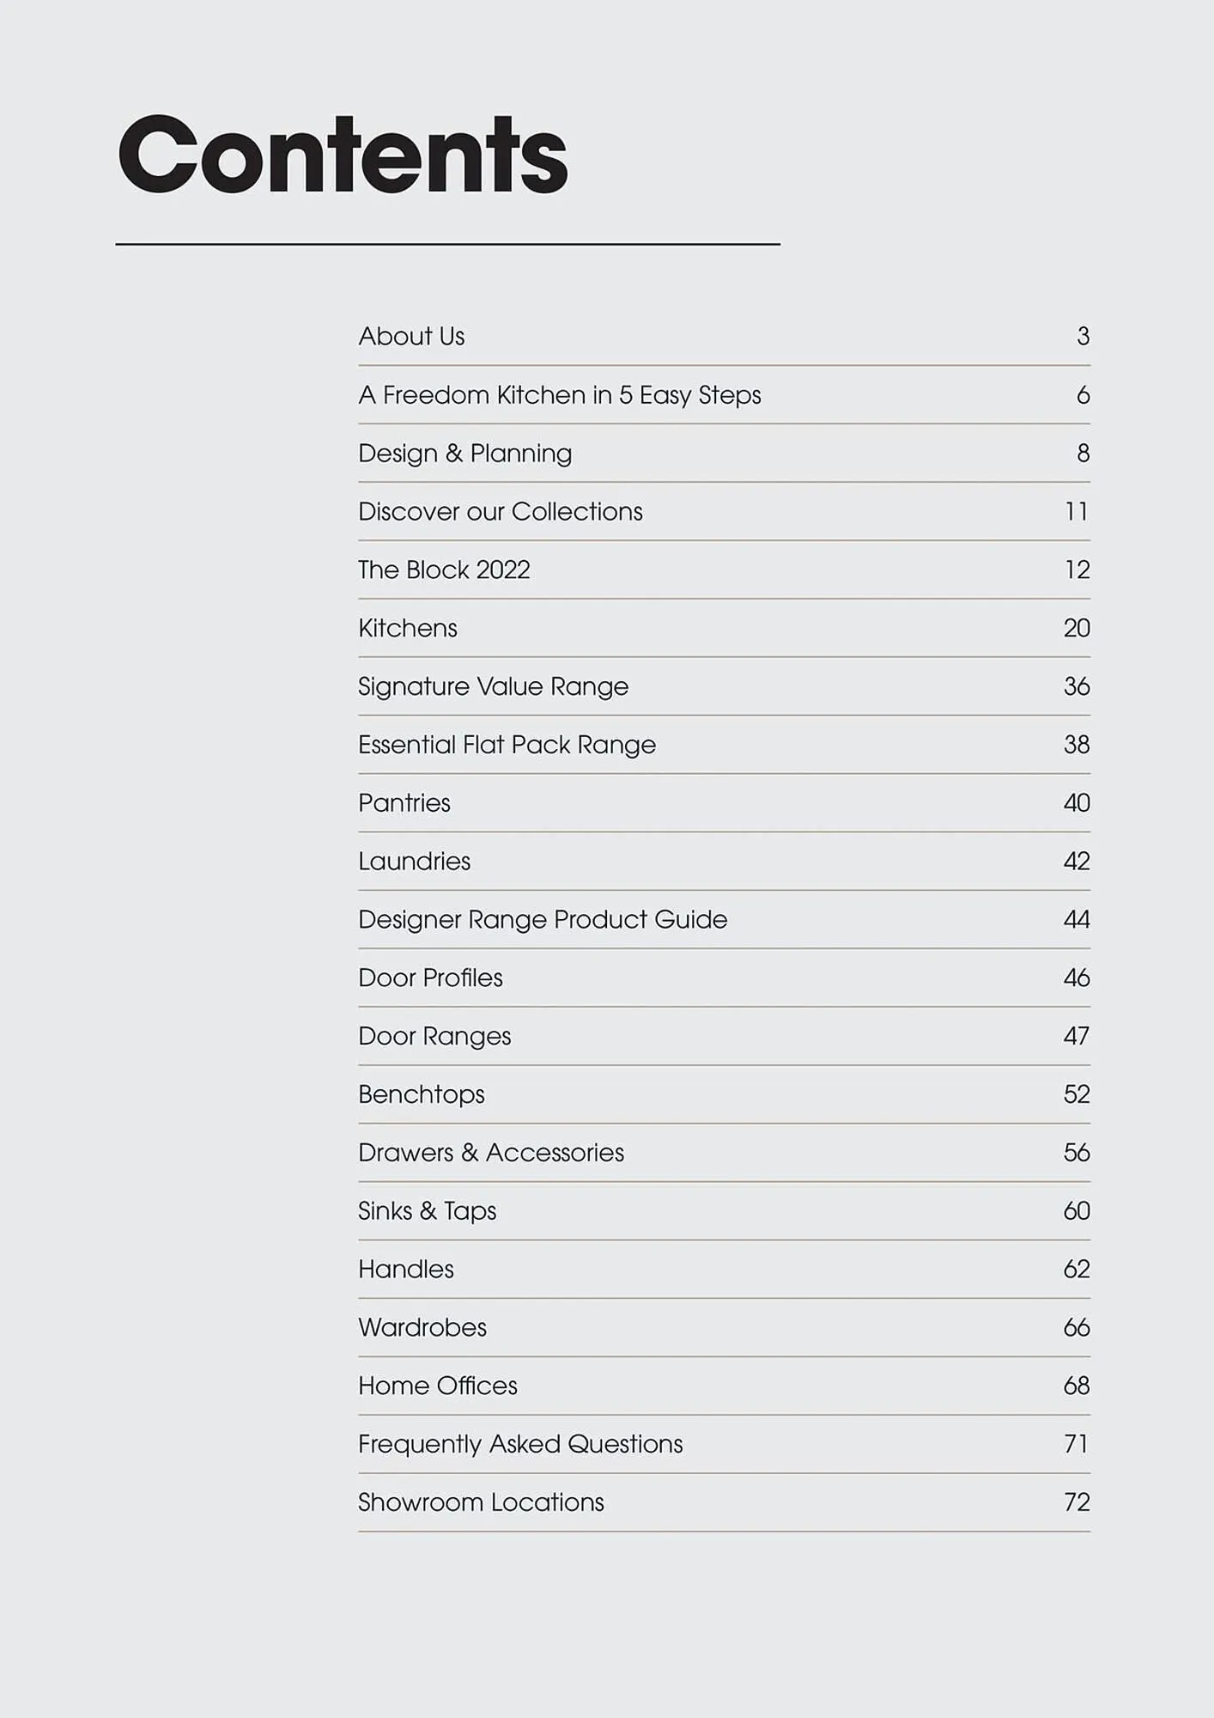Open the Door Profiles entry
Screen dimensions: 1214x1718
[430, 978]
